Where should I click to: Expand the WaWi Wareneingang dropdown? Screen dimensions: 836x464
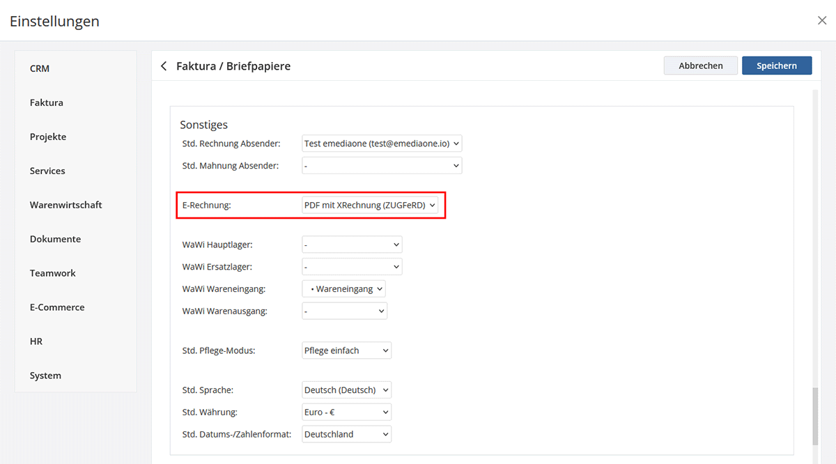point(343,289)
